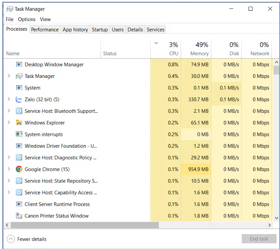This screenshot has height=249, width=280.
Task: Click the Fewer details label
Action: coord(32,239)
